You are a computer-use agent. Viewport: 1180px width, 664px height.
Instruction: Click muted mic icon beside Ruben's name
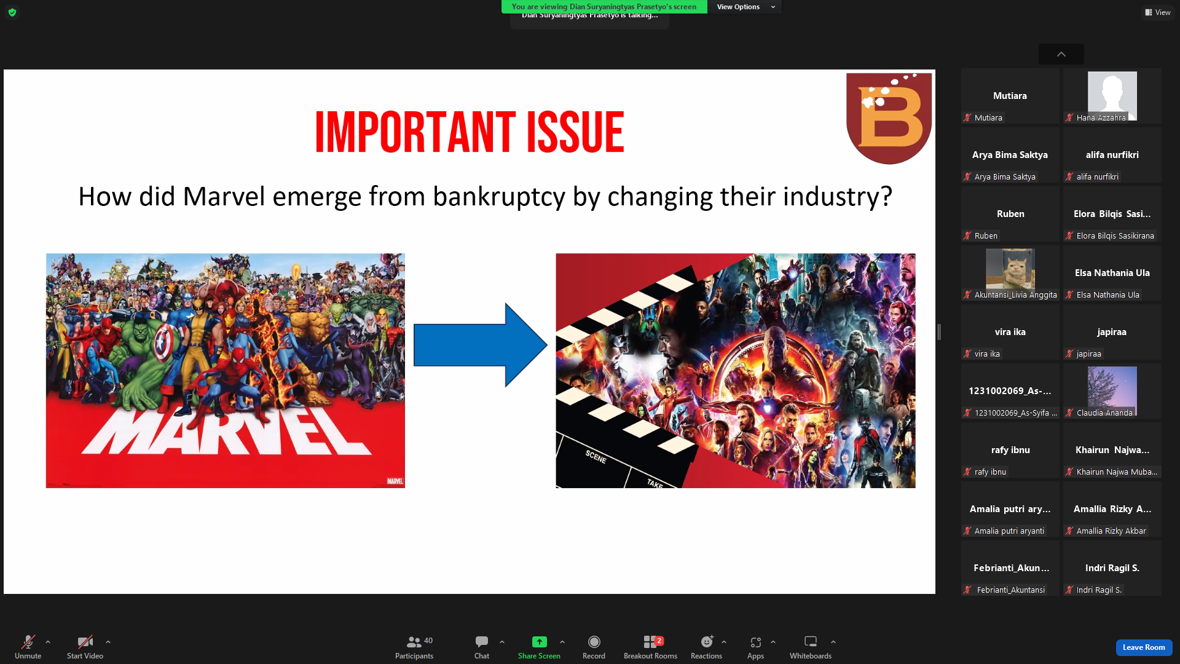(967, 235)
